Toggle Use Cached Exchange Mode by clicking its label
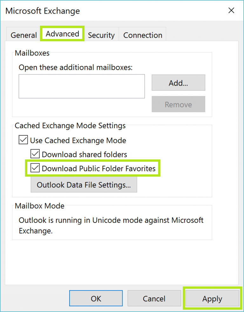Image resolution: width=244 pixels, height=312 pixels. click(78, 140)
